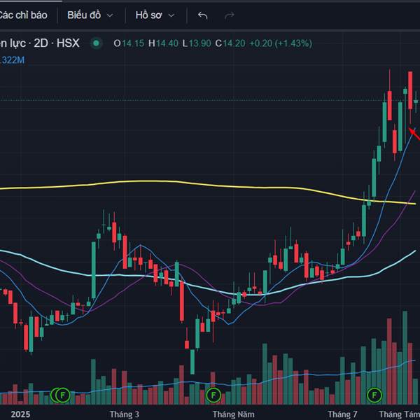Click the undo arrow icon

203,15
